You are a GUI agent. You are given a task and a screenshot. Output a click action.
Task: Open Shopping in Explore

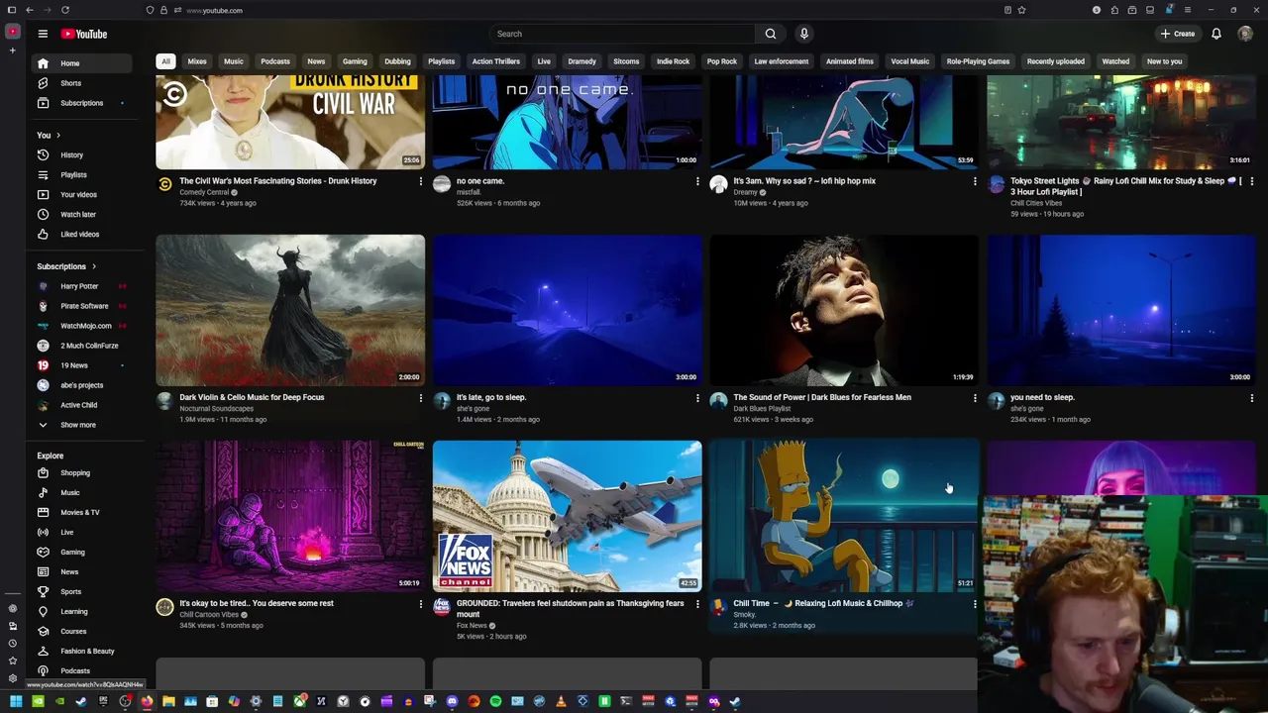[x=79, y=472]
